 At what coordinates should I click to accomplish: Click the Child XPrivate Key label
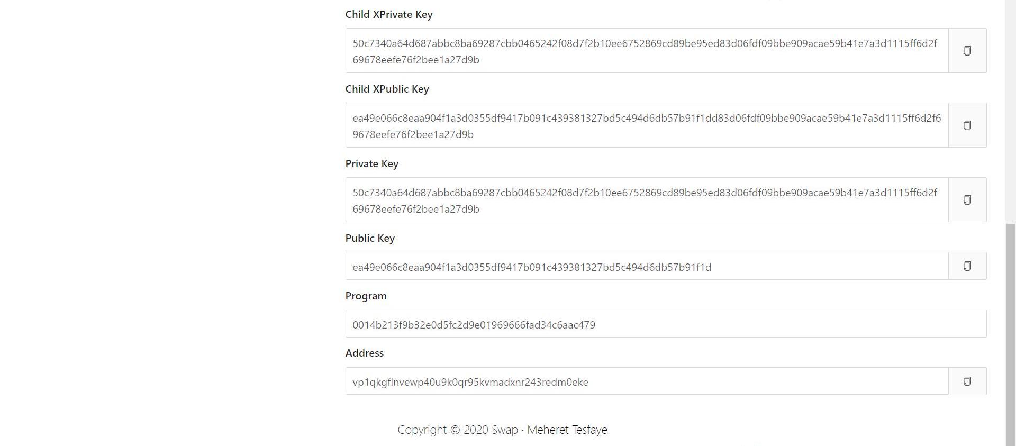389,15
